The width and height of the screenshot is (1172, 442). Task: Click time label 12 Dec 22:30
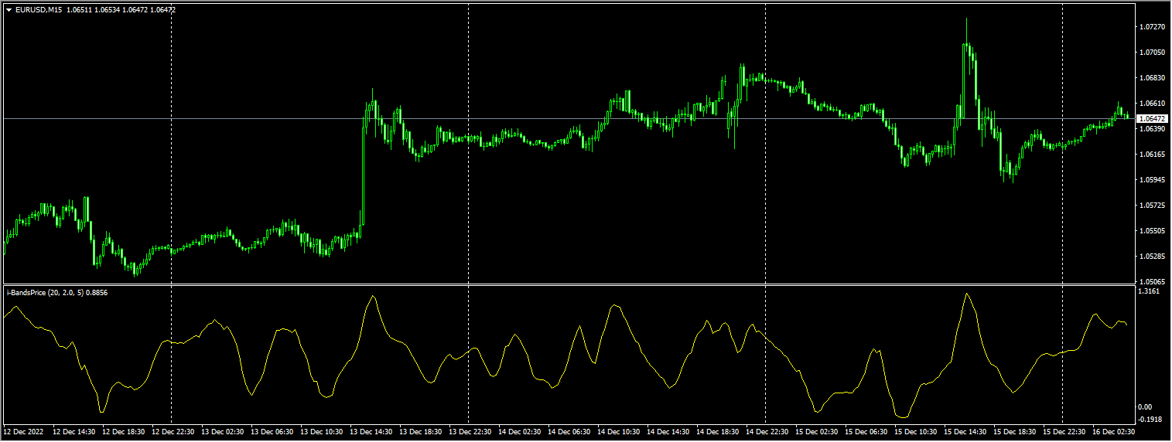[172, 431]
